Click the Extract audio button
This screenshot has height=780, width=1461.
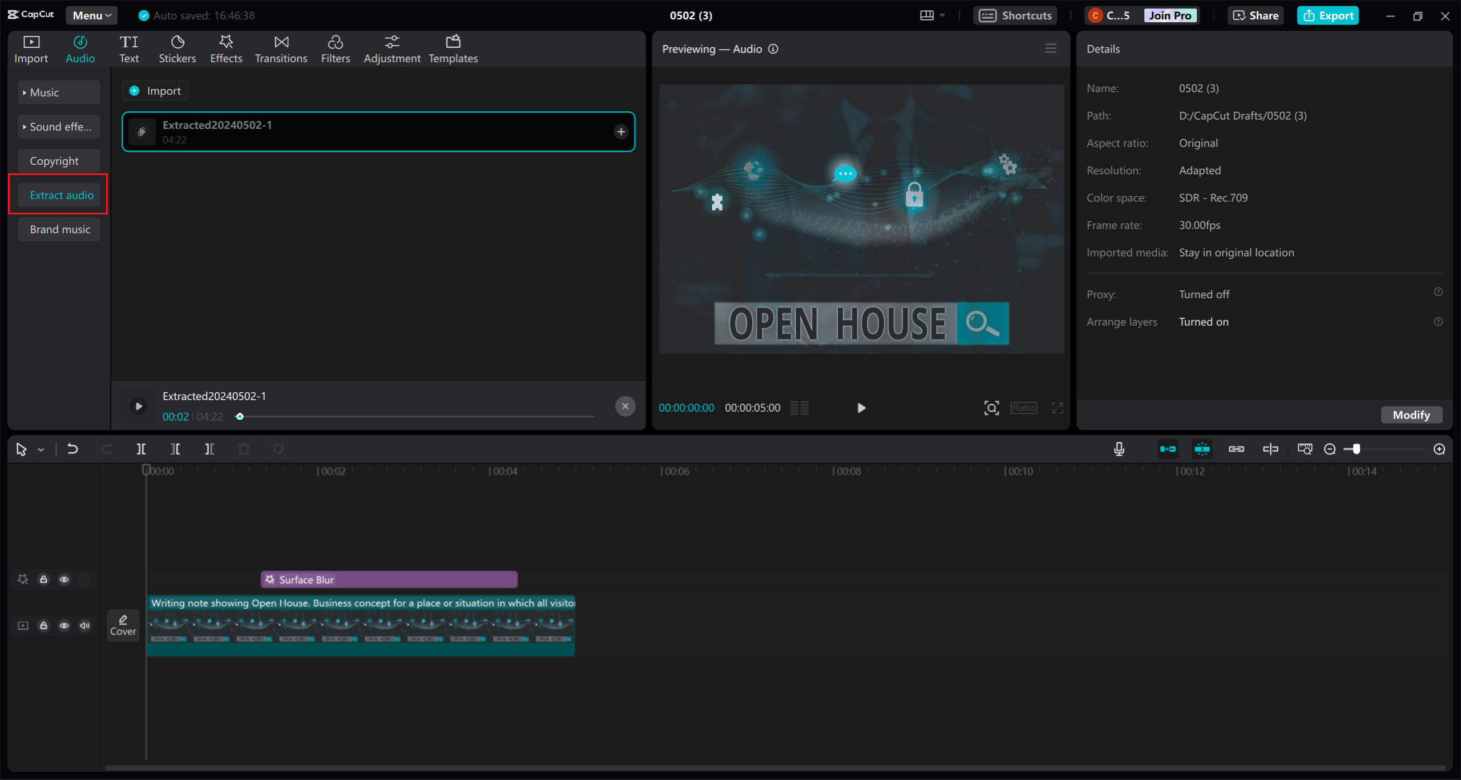(x=61, y=194)
